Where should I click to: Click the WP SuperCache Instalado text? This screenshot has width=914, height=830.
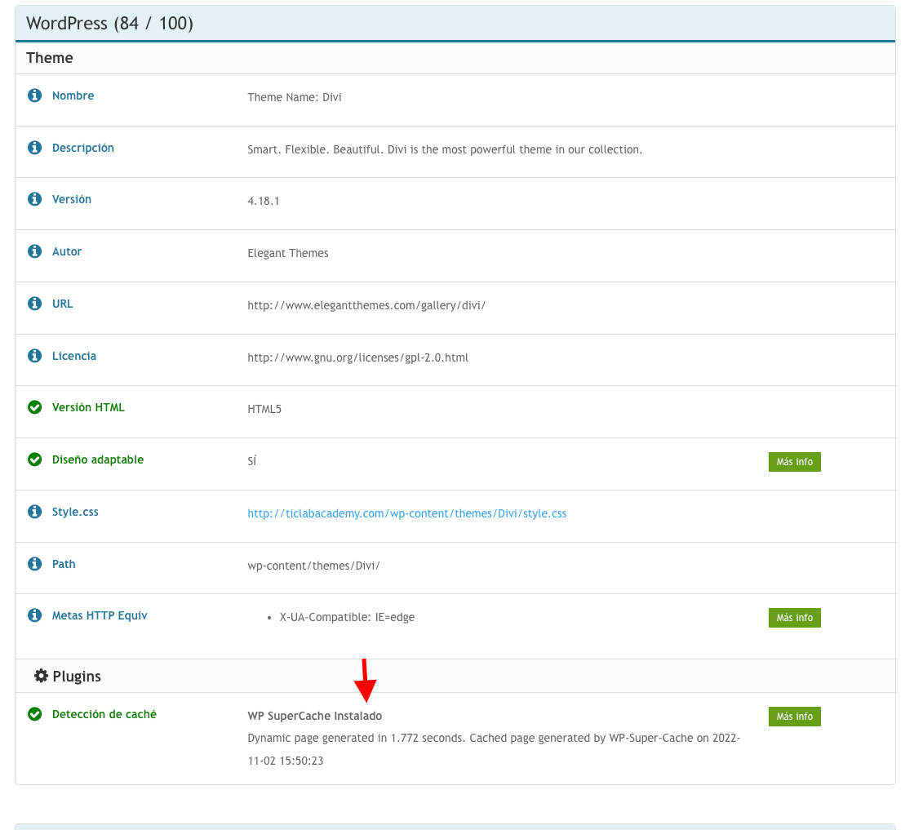[x=315, y=716]
